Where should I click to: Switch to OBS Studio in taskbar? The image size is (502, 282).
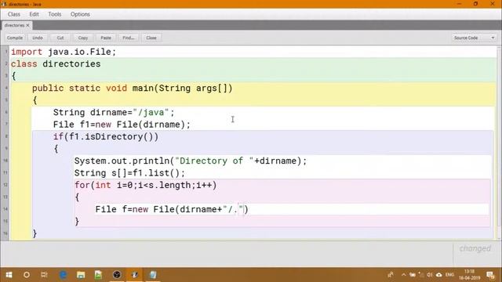pyautogui.click(x=117, y=275)
